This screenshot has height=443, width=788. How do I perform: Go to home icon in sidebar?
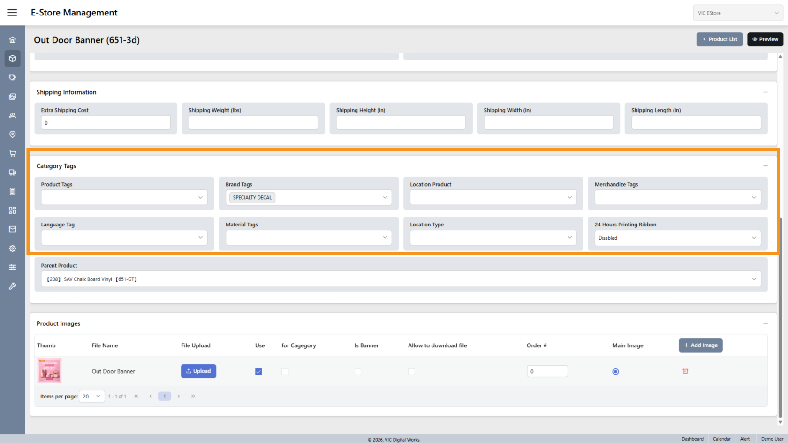tap(13, 40)
